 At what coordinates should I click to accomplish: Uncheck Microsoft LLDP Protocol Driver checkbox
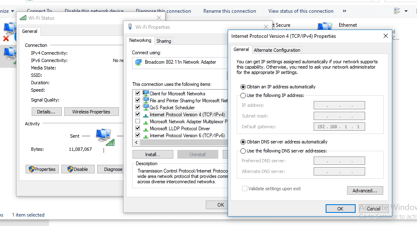coord(137,128)
